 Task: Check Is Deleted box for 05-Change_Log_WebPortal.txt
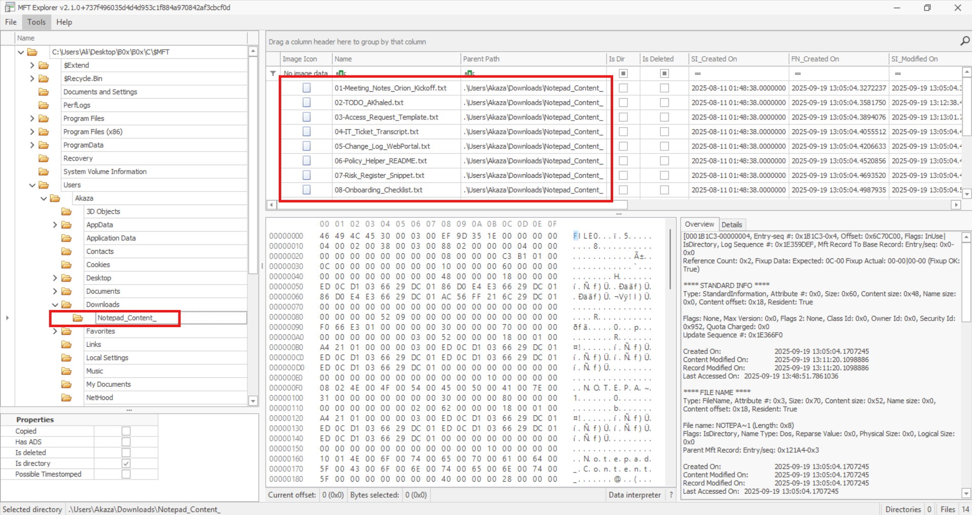[x=664, y=146]
